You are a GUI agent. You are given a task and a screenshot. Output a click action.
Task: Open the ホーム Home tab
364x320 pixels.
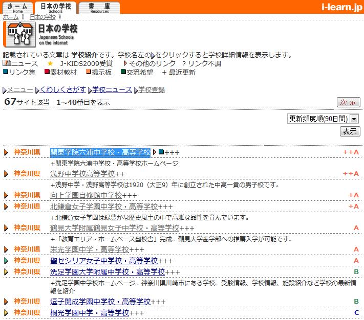[18, 8]
